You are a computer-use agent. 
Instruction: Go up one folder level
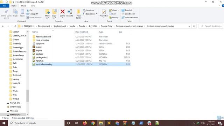click(15, 26)
